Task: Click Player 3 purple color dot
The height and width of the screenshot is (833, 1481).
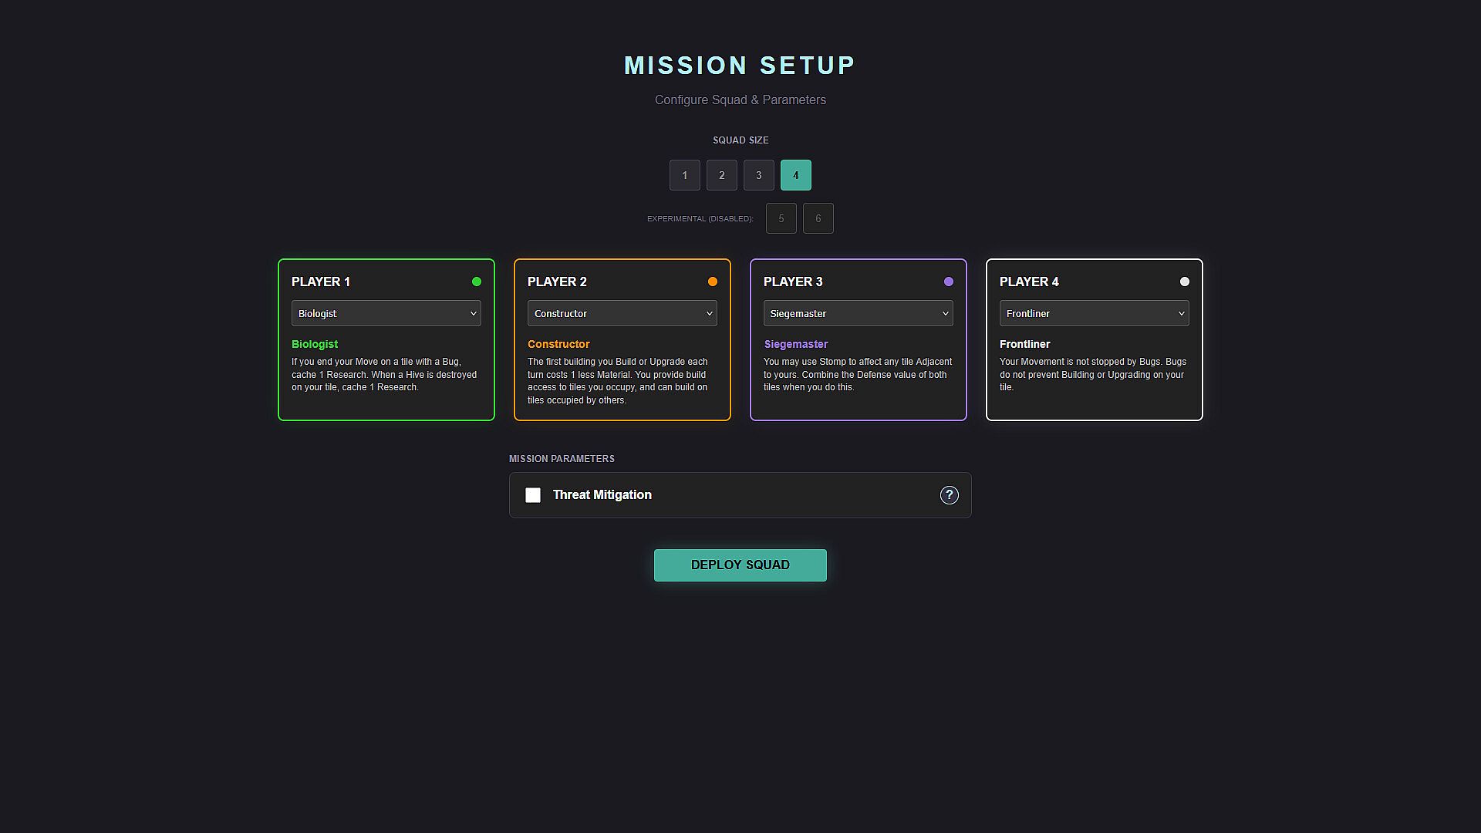Action: tap(948, 282)
